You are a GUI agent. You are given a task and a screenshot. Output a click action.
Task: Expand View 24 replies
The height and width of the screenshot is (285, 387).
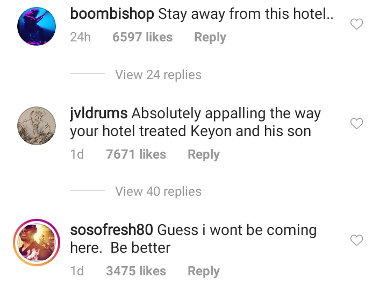click(x=158, y=75)
